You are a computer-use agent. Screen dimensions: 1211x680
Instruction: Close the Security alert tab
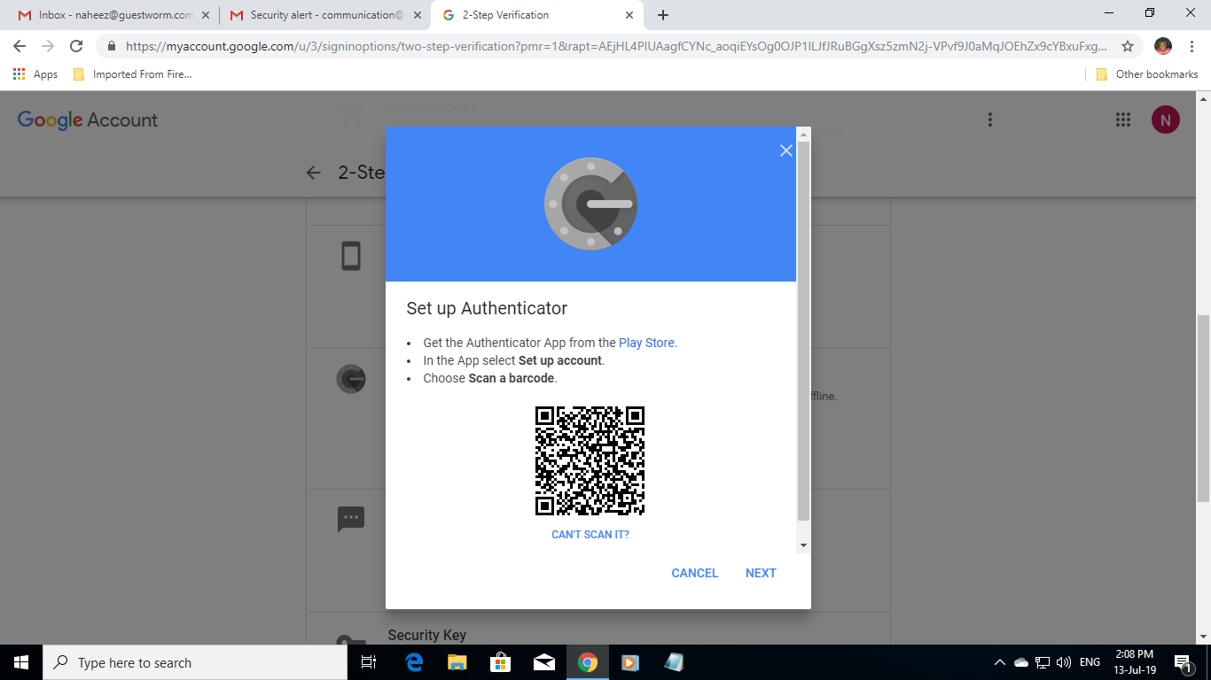tap(418, 15)
